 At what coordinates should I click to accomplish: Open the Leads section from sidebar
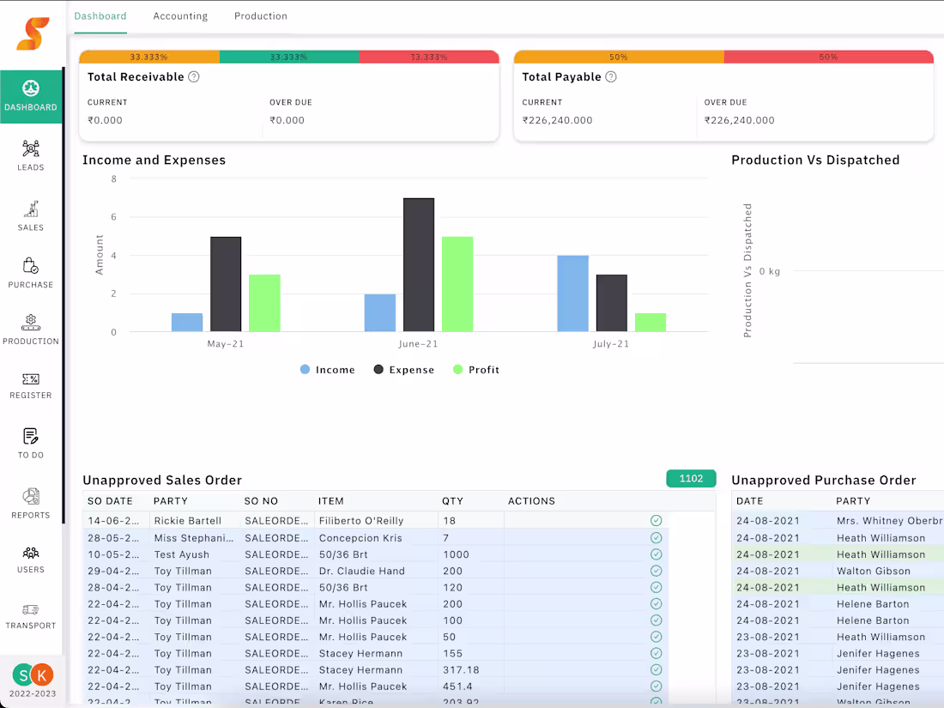click(31, 154)
